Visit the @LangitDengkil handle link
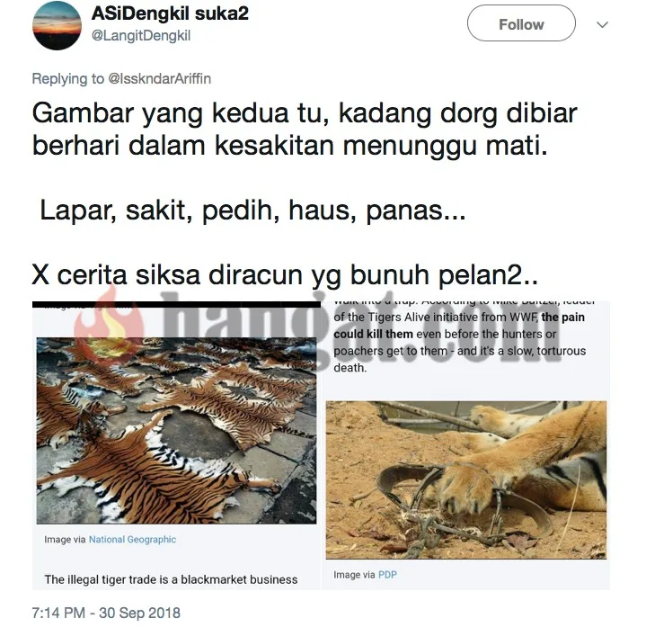 (141, 35)
